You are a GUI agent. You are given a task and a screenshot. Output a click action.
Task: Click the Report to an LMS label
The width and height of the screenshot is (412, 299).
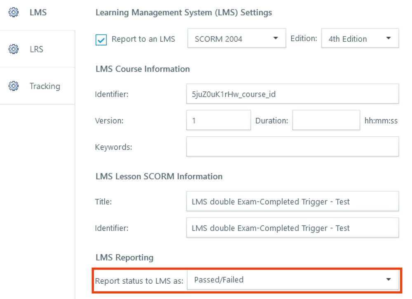(x=143, y=39)
